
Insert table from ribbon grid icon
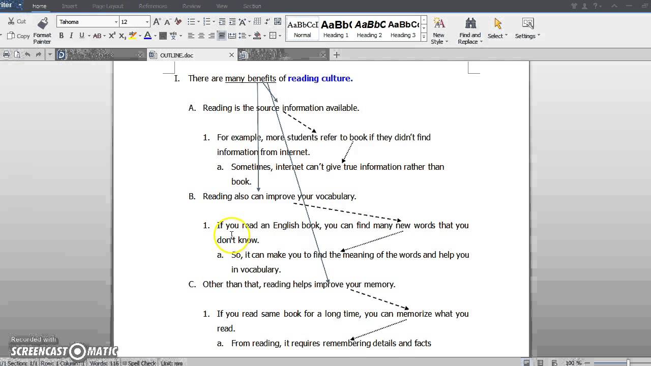257,21
